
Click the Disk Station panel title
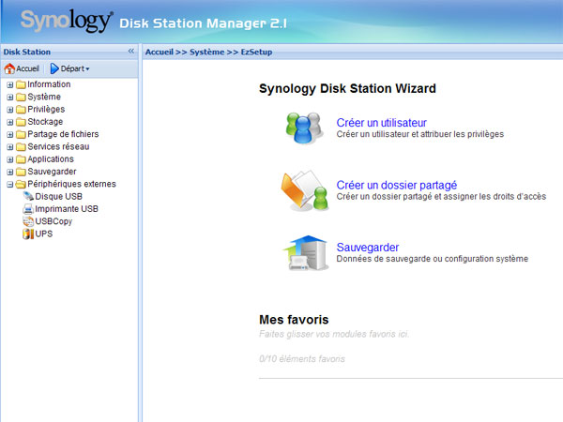point(27,52)
